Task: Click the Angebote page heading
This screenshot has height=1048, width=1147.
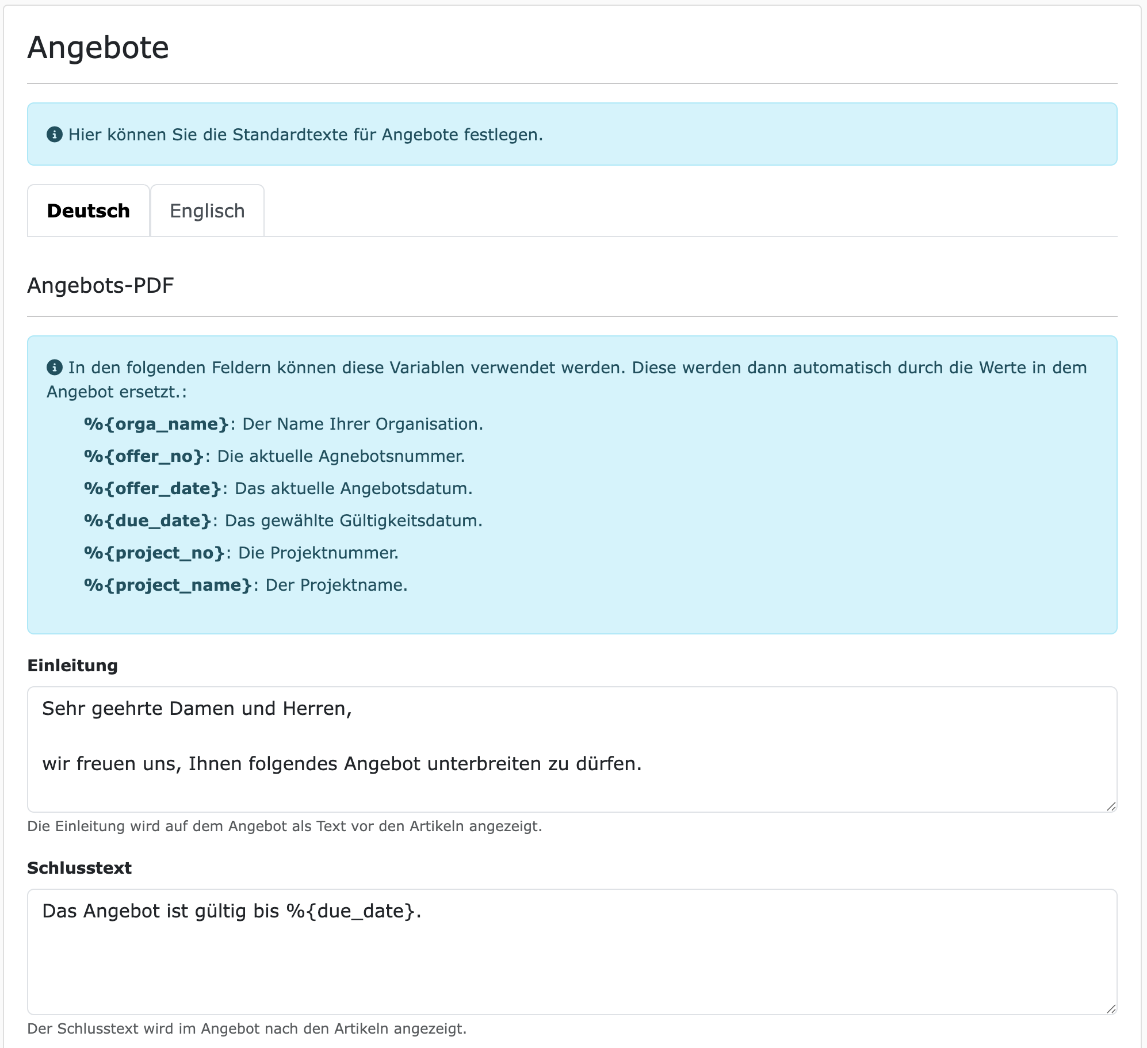Action: [x=98, y=47]
